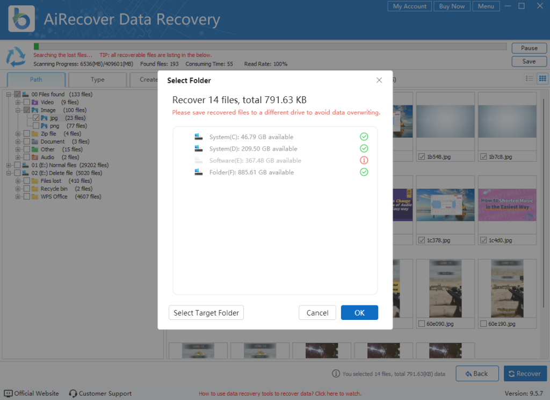
Task: Click the info icon beside selected files
Action: point(336,374)
